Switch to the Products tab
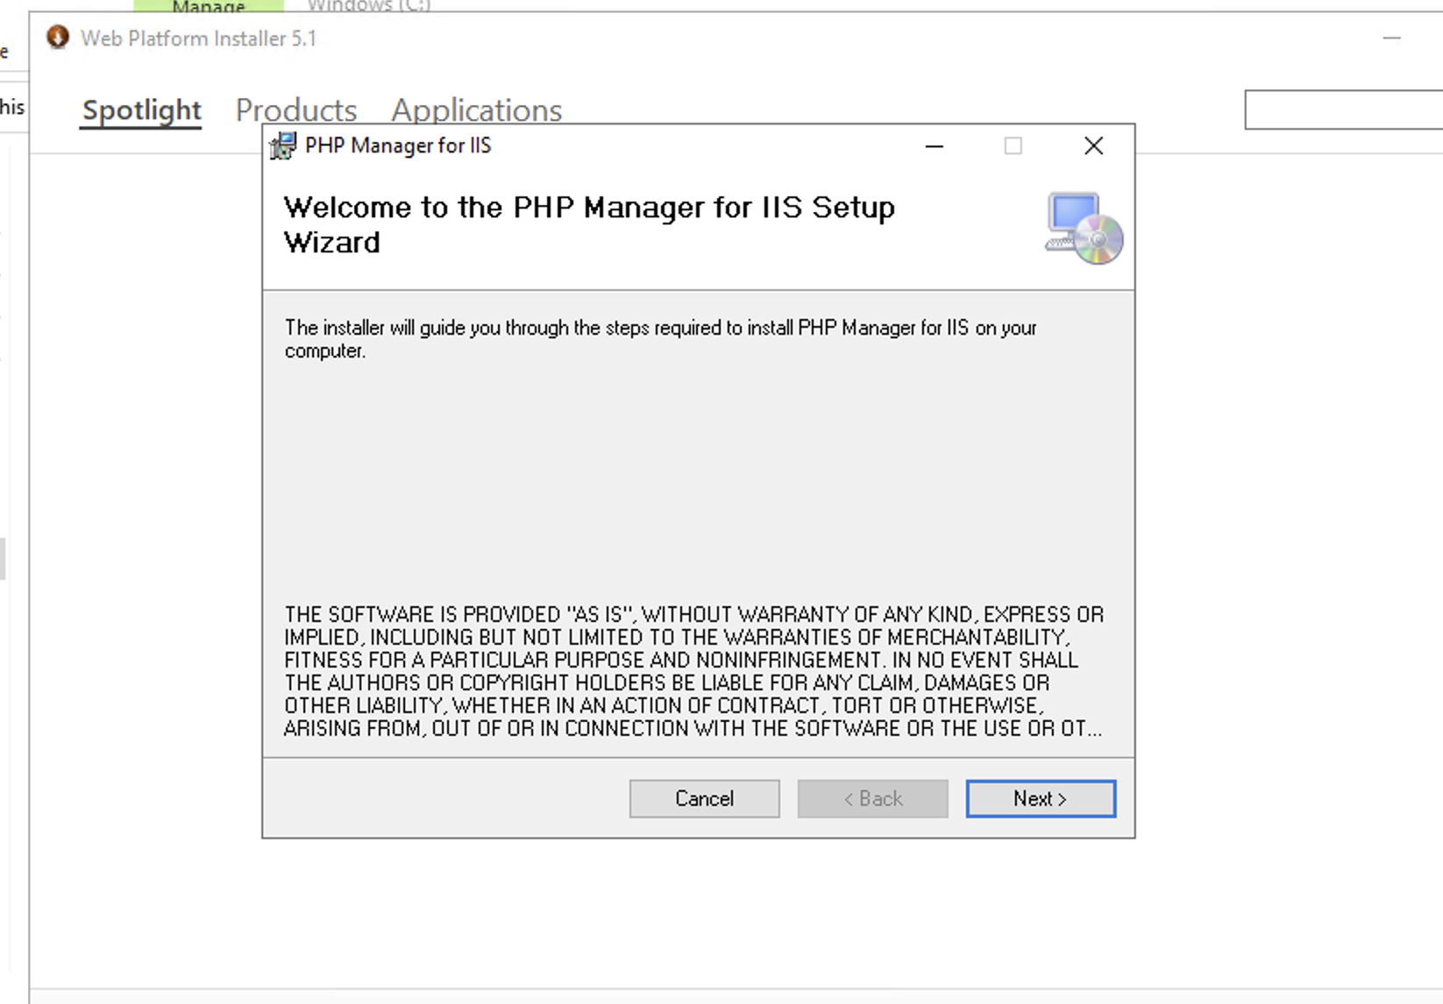 pos(296,110)
